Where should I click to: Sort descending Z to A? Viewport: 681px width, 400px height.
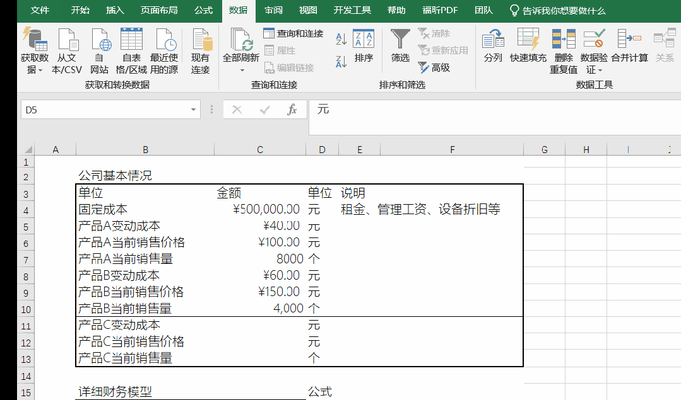[341, 62]
